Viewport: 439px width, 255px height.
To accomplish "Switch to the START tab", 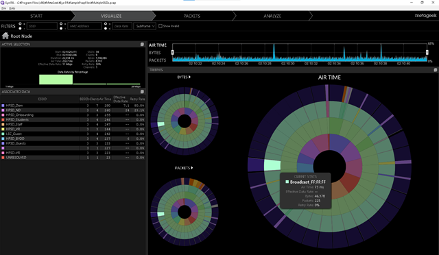I will (x=36, y=16).
